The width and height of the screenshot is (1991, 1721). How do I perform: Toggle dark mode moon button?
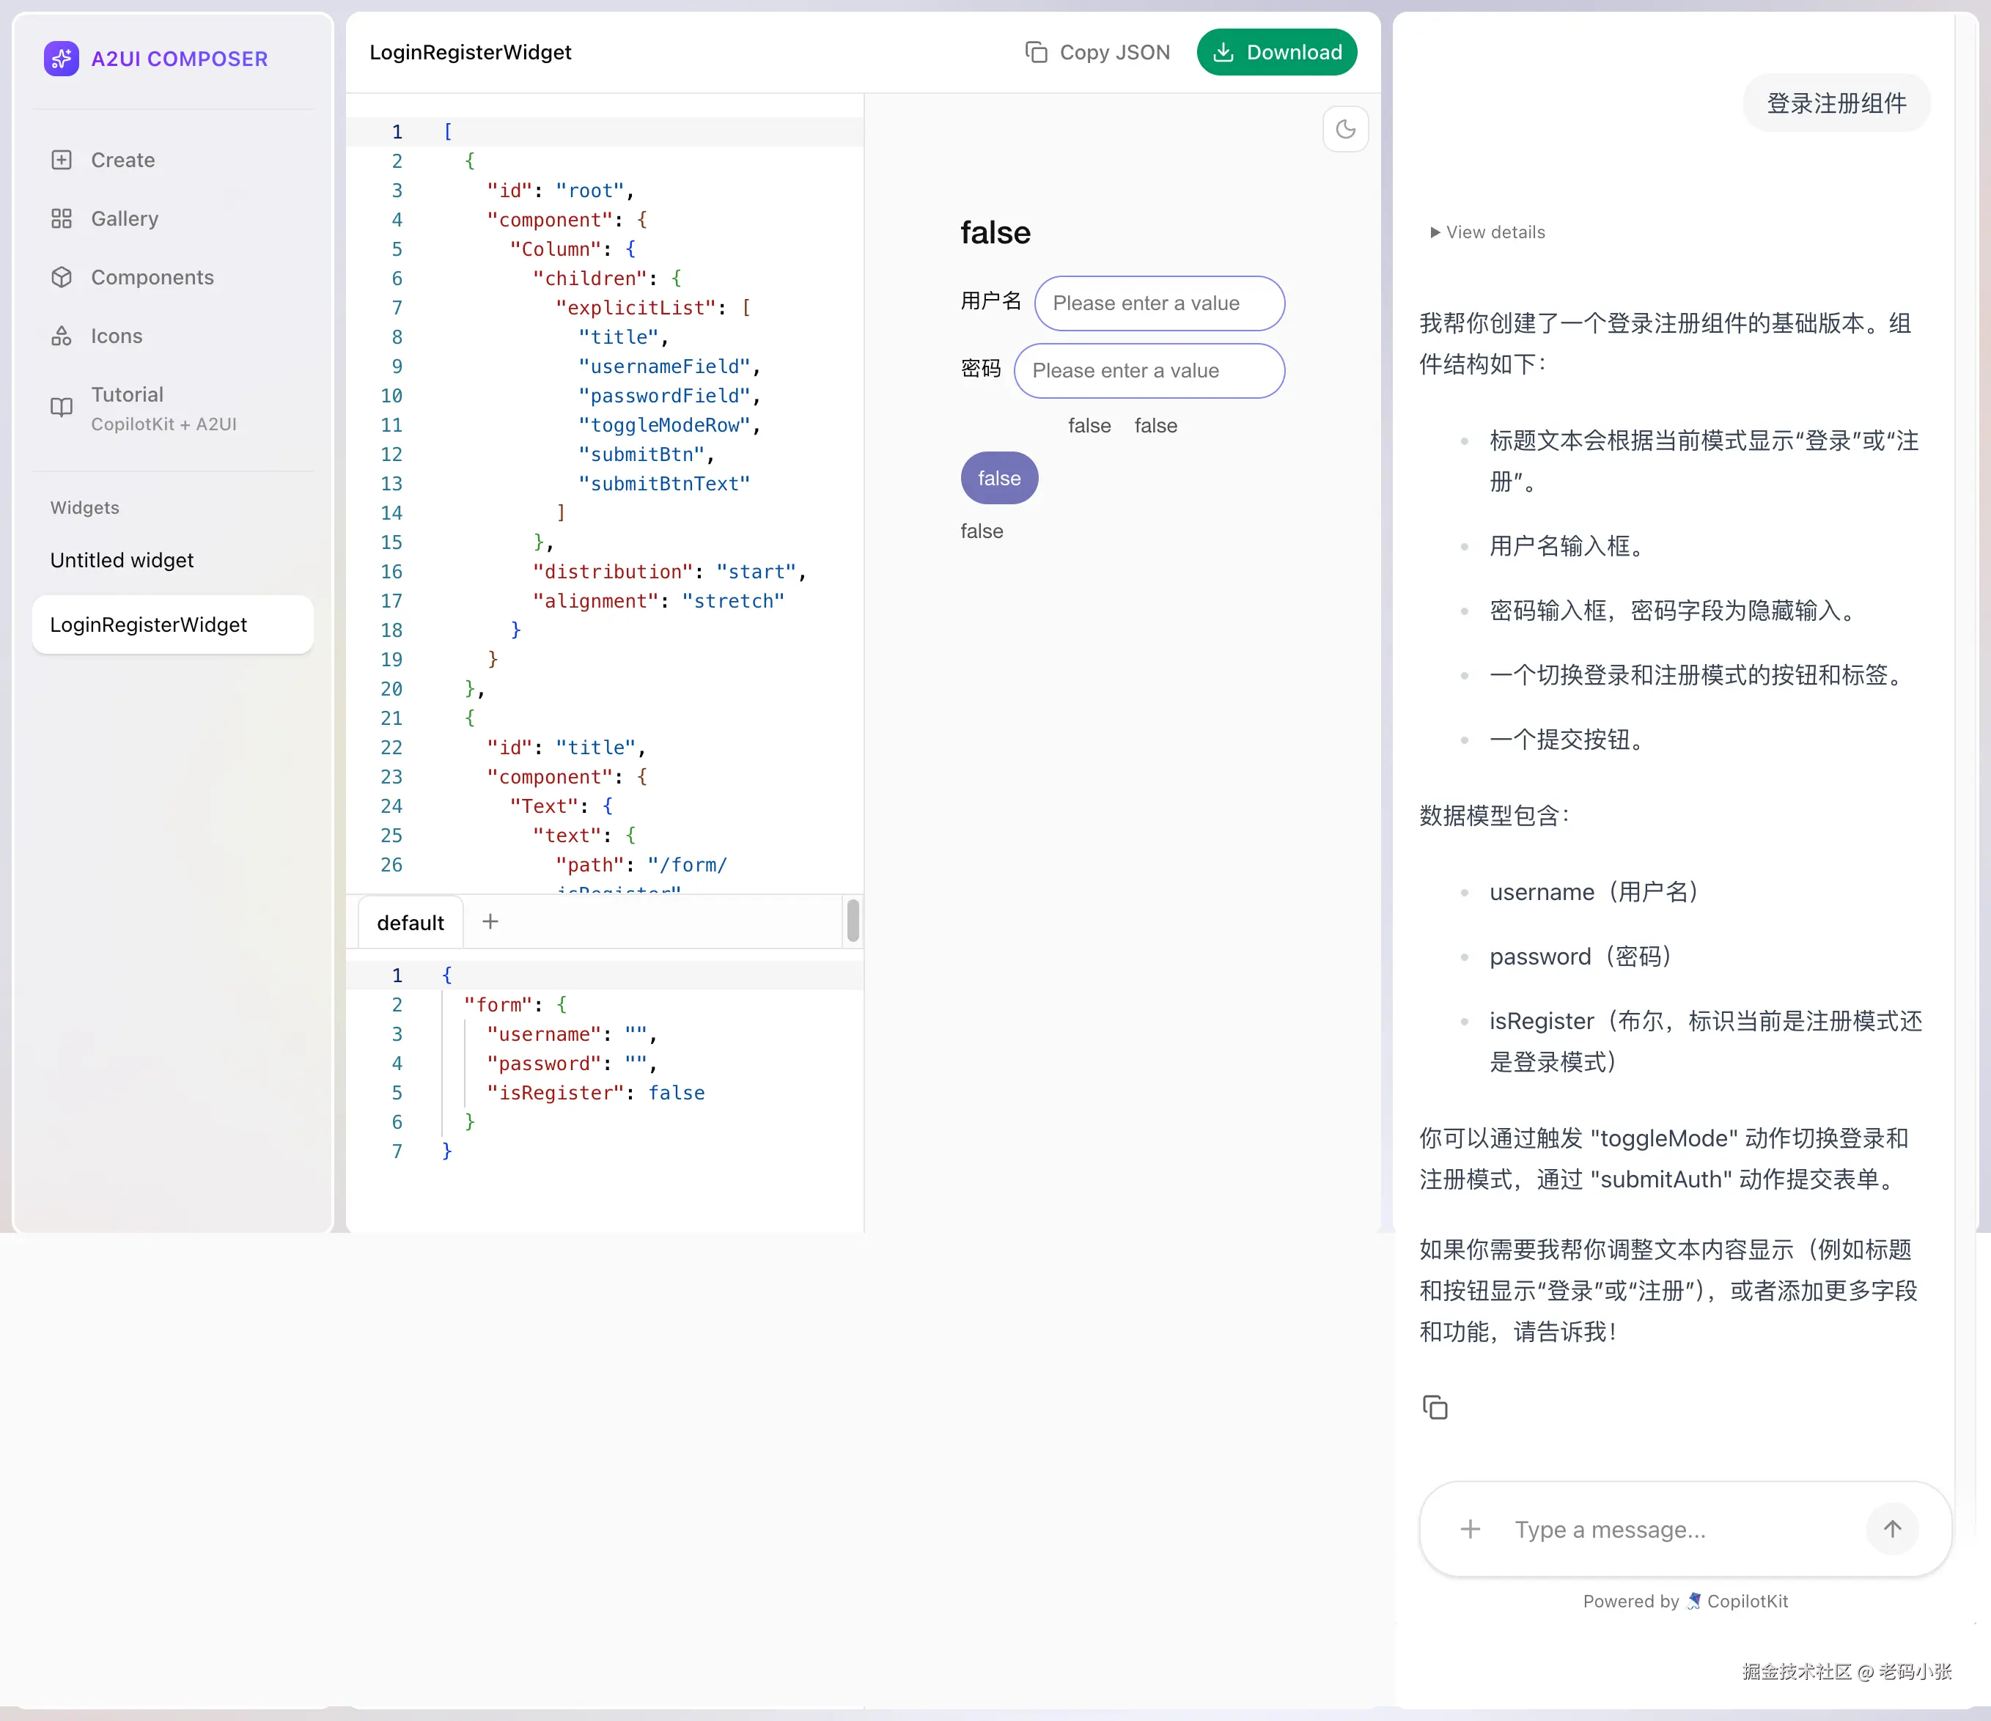tap(1345, 129)
